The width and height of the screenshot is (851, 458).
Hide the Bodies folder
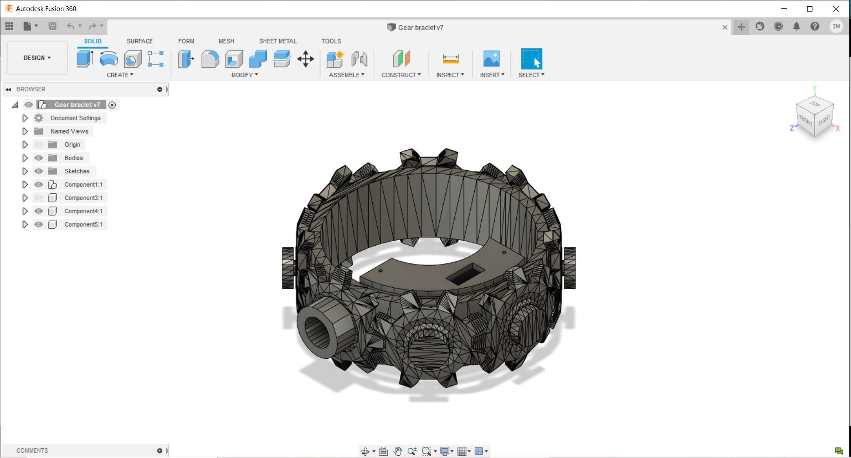click(39, 158)
